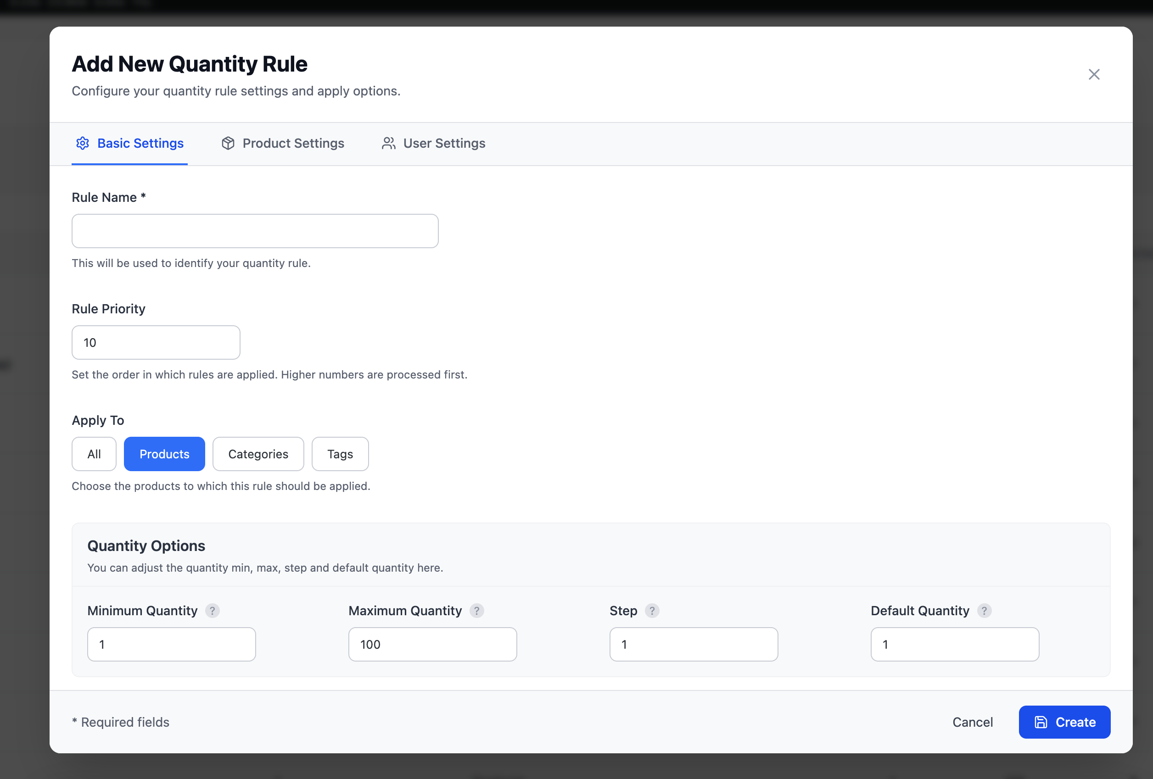Click Maximum Quantity help question icon
This screenshot has height=779, width=1153.
tap(477, 611)
